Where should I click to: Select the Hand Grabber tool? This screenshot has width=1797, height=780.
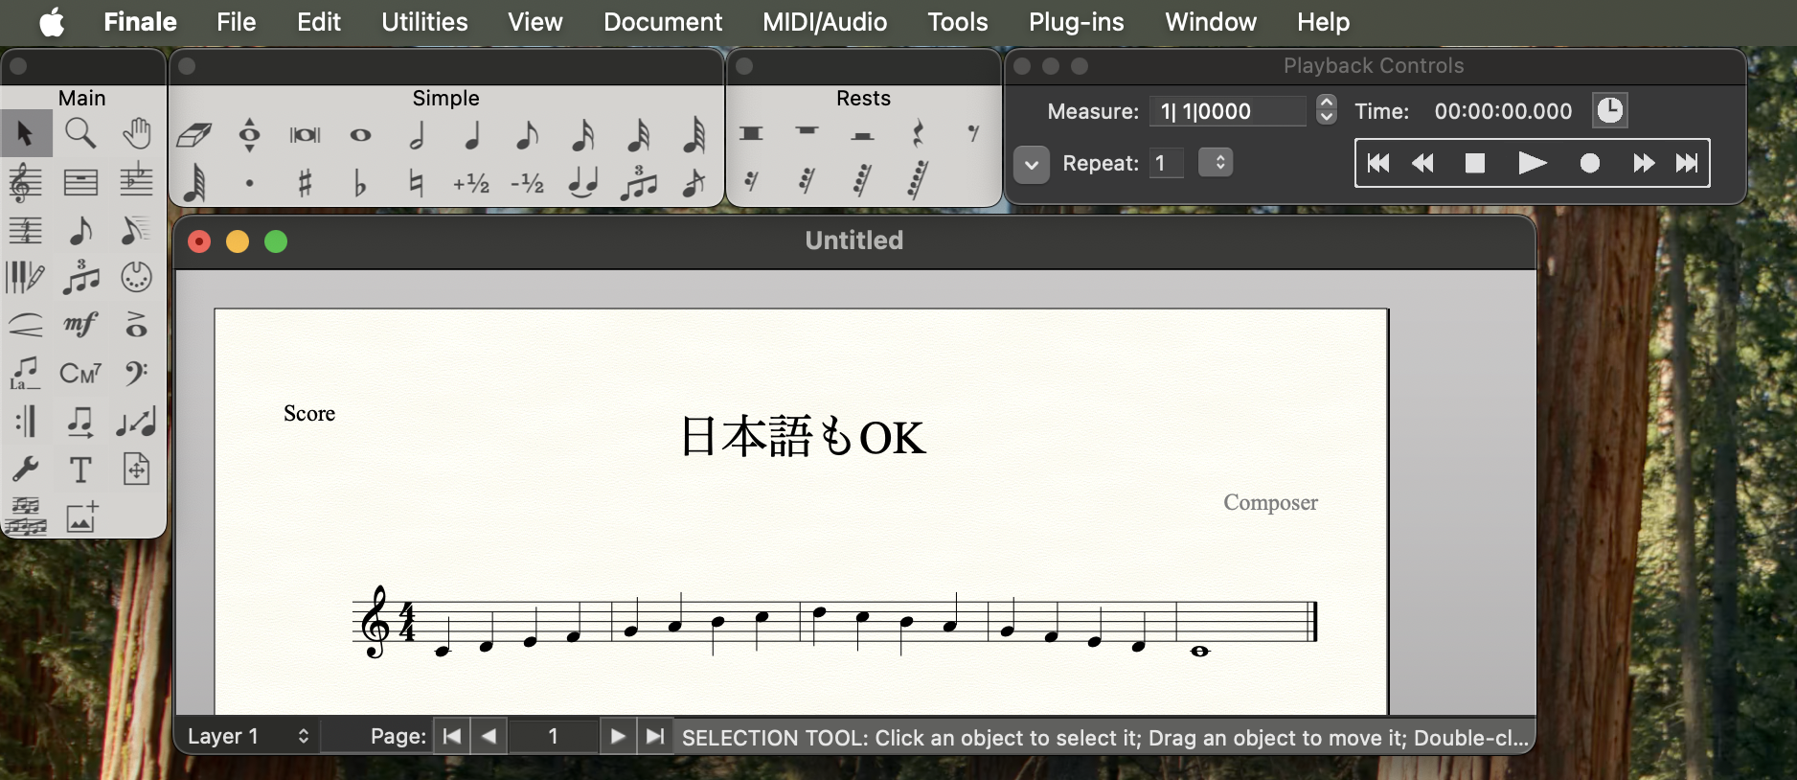point(136,134)
